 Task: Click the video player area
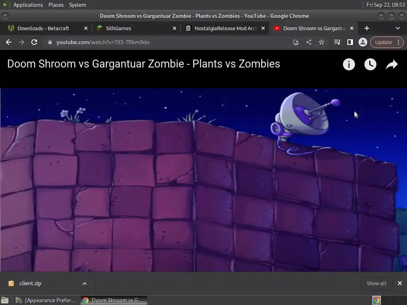[x=203, y=180]
